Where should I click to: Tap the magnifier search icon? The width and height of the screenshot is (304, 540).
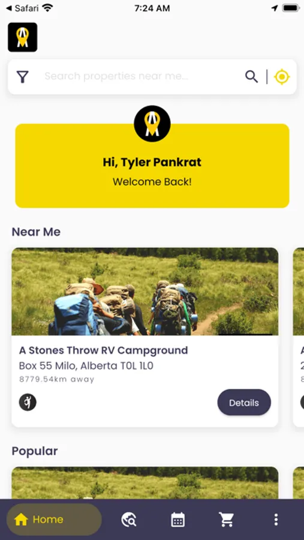point(252,76)
